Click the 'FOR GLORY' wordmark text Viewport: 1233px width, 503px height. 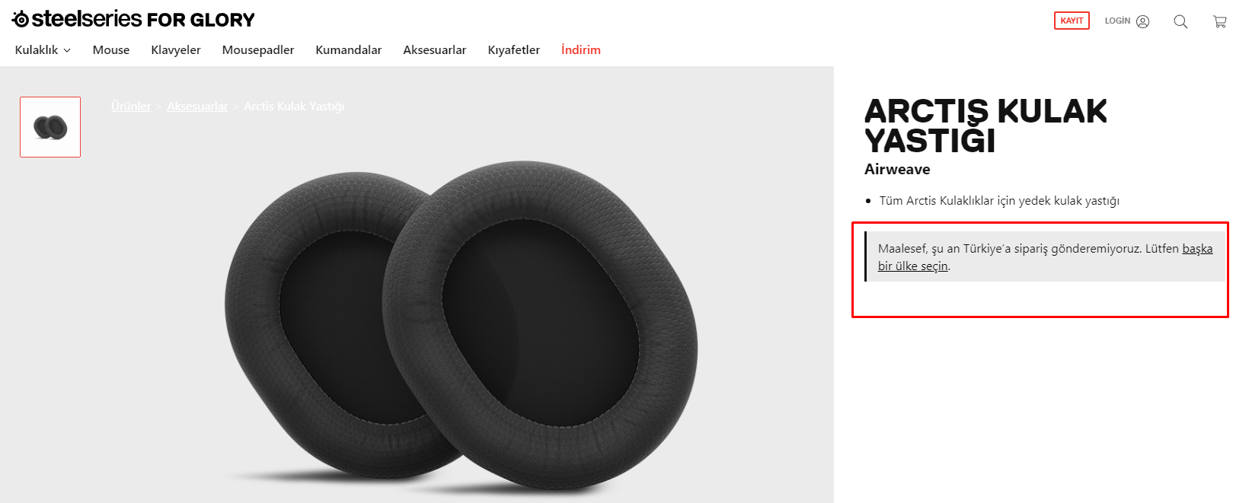[200, 20]
